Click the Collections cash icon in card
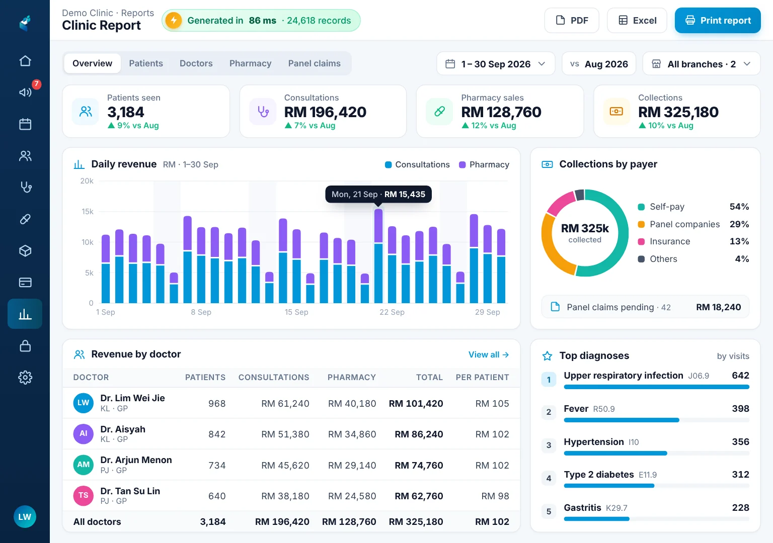 (x=616, y=111)
